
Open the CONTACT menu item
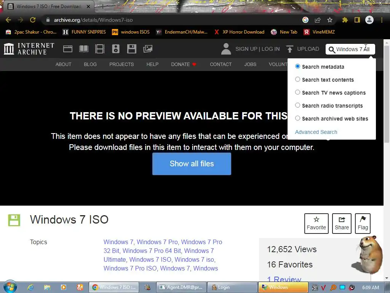pos(221,64)
